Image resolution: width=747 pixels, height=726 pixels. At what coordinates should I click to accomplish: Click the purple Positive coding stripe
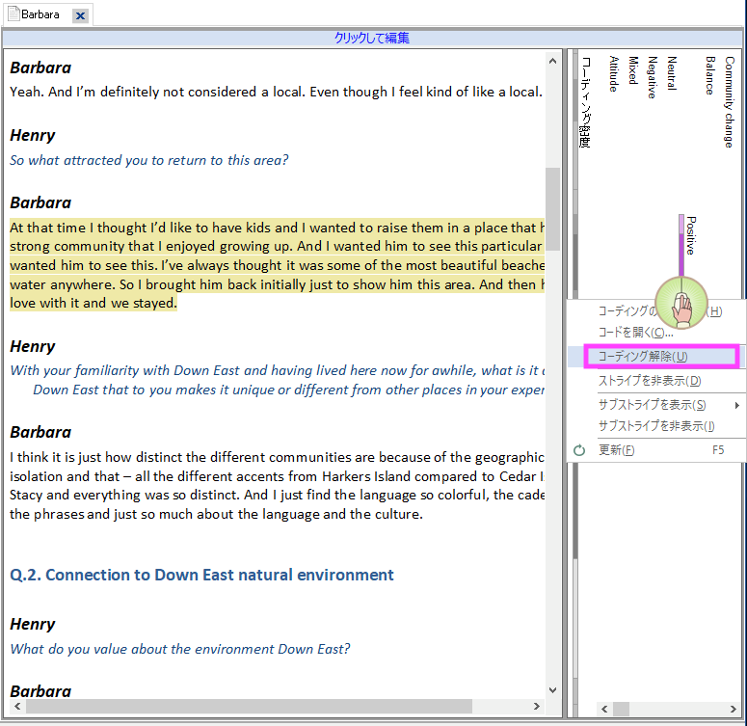pyautogui.click(x=680, y=246)
